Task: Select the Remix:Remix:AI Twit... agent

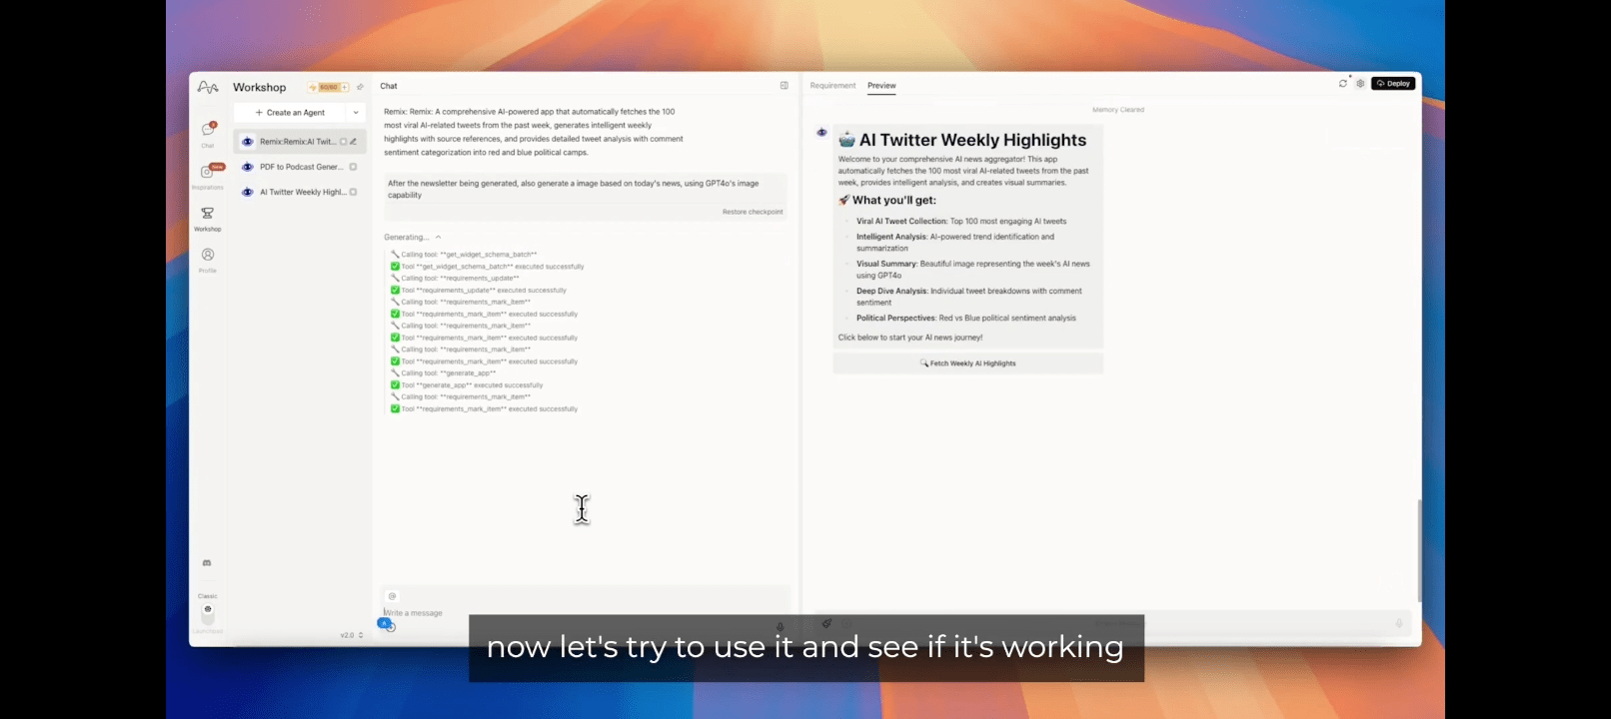Action: [300, 142]
